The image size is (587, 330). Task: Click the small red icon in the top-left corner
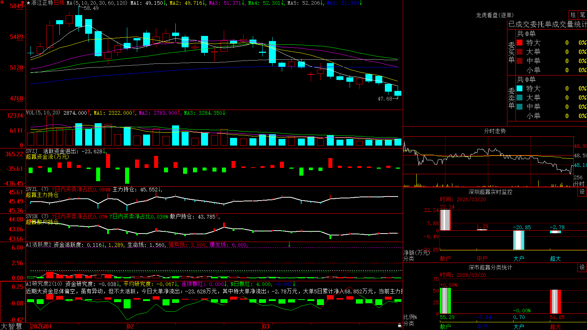tap(2, 2)
